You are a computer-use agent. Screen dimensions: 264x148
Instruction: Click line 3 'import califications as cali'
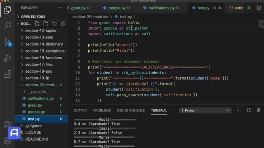(x=119, y=34)
